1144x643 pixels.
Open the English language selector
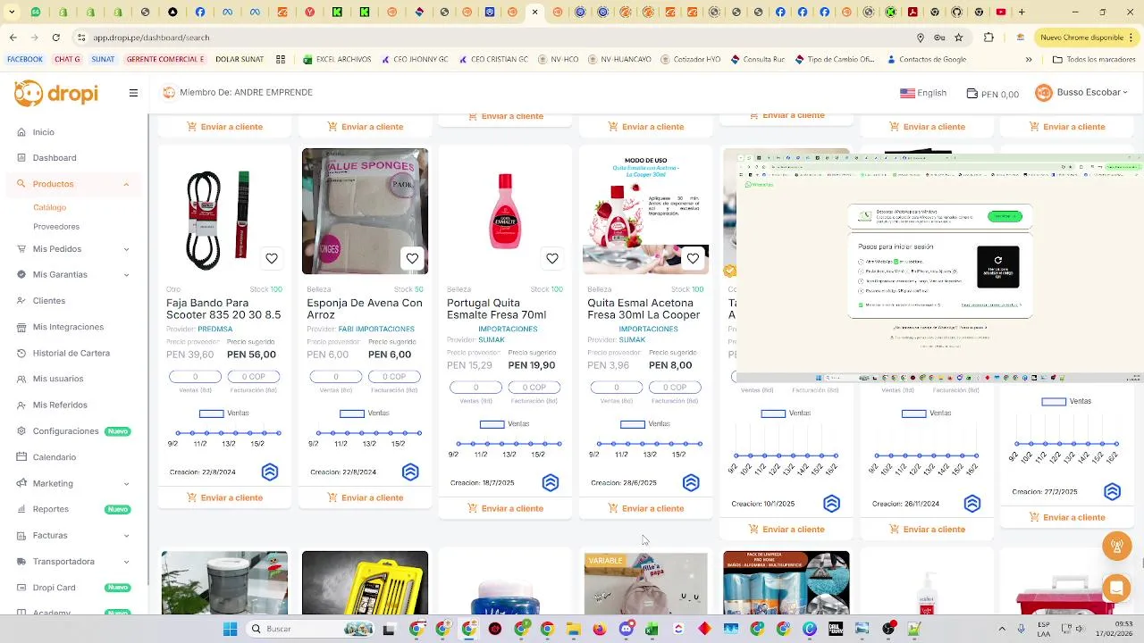pos(923,93)
